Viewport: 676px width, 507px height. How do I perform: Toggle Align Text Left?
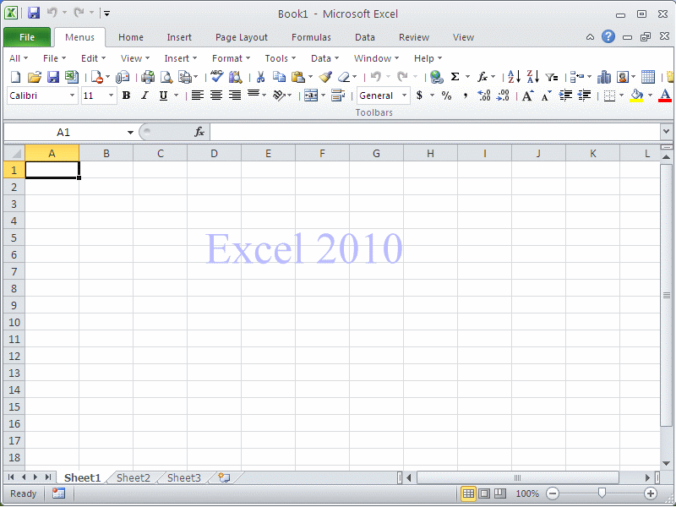(198, 95)
